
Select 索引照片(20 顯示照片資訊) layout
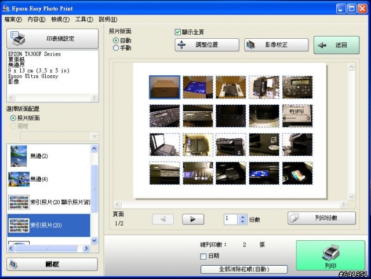(x=49, y=202)
